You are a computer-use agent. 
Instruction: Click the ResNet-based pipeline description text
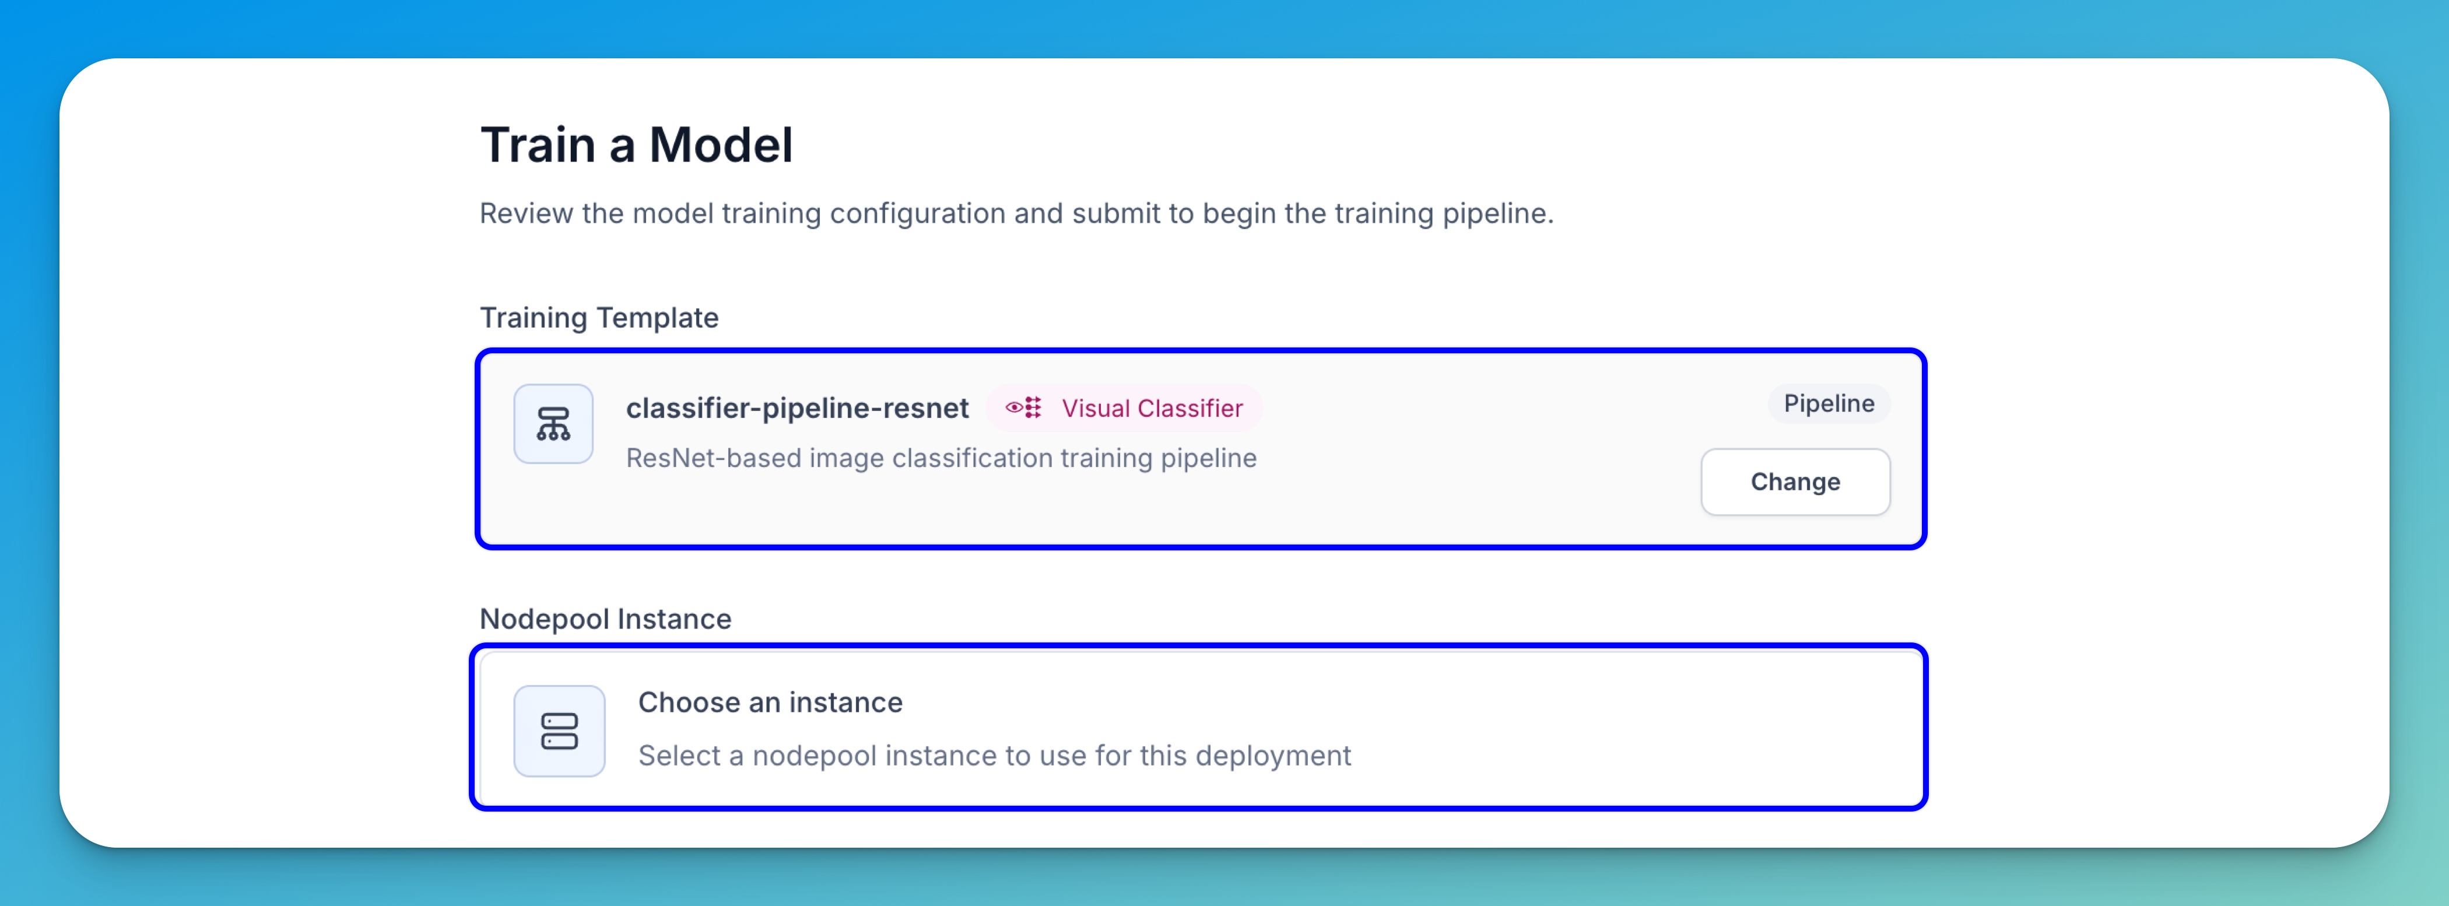click(940, 458)
